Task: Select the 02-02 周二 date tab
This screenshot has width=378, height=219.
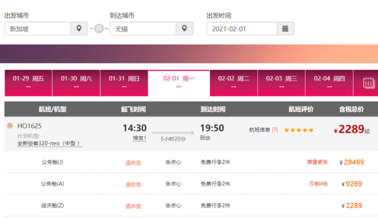Action: (234, 83)
